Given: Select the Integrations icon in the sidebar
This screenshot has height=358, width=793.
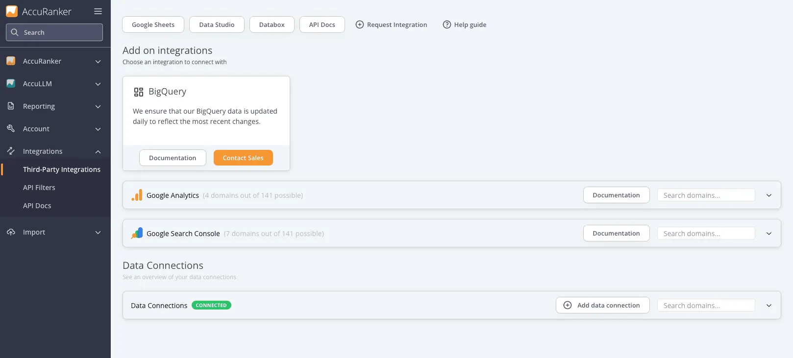Looking at the screenshot, I should coord(11,151).
